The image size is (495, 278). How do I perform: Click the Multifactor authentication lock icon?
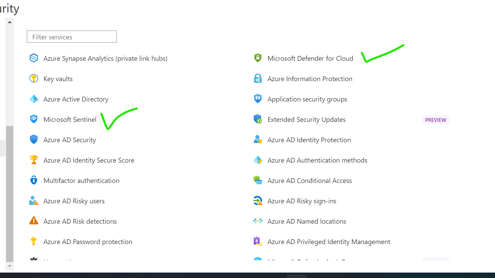click(x=34, y=180)
